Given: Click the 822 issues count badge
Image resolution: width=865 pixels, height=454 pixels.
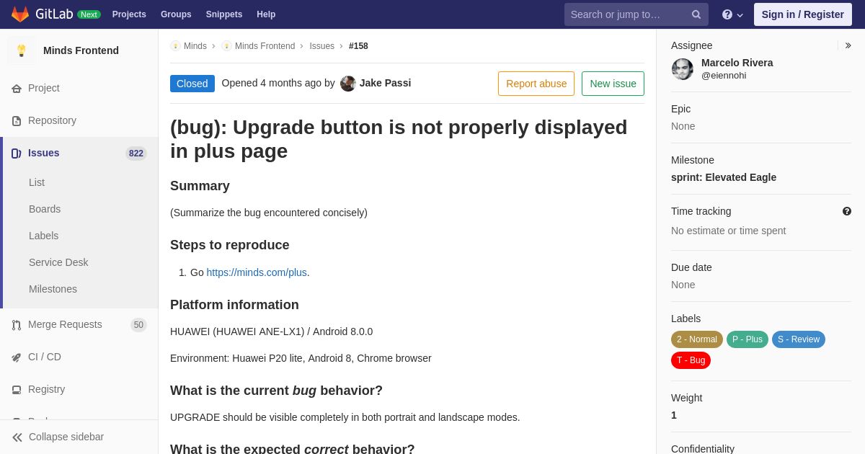Looking at the screenshot, I should [136, 153].
